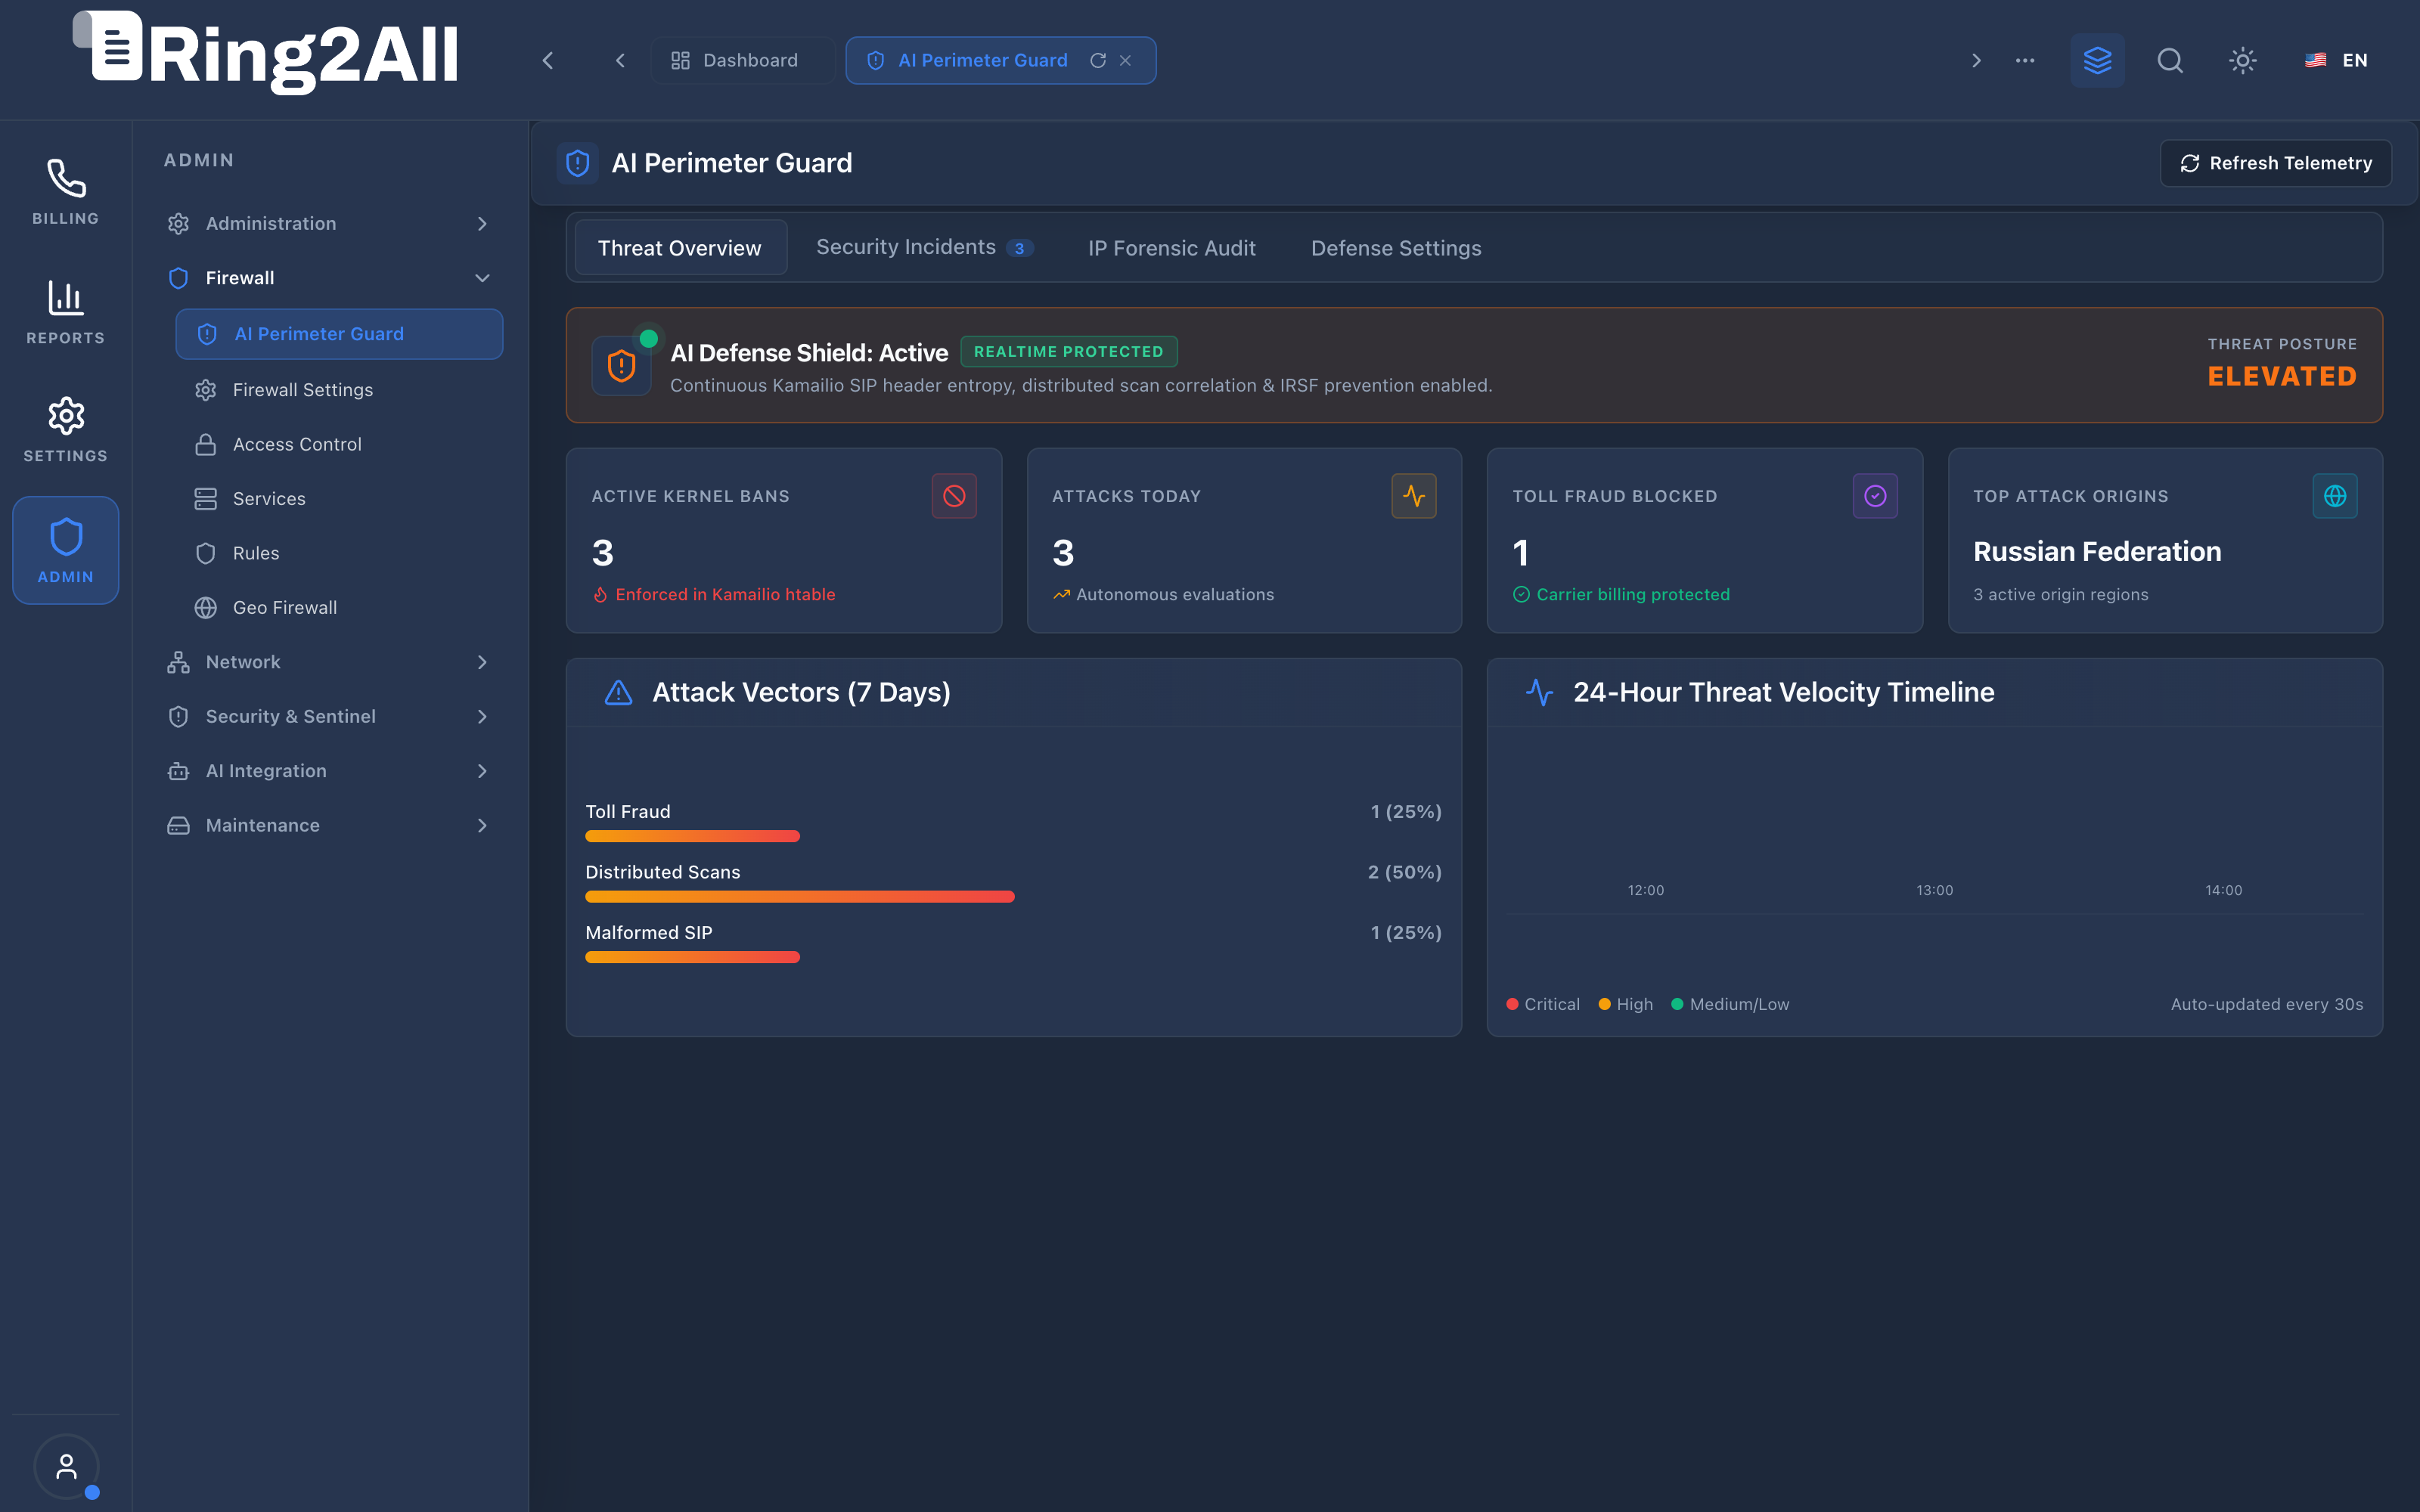Viewport: 2420px width, 1512px height.
Task: Click the Malformed SIP progress bar
Action: (x=692, y=957)
